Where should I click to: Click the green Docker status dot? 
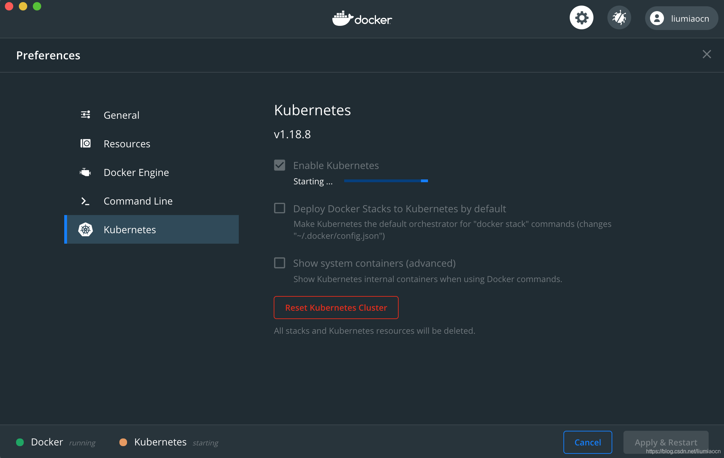coord(20,442)
